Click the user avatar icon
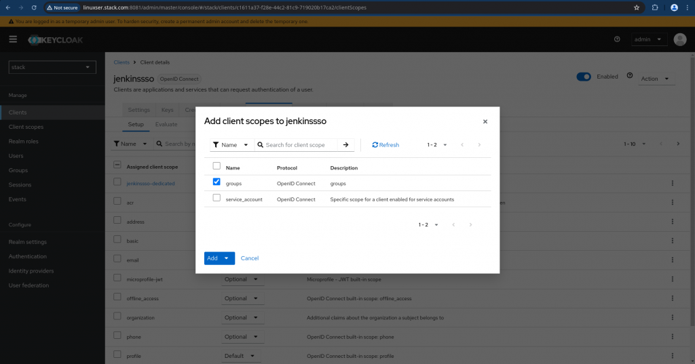Image resolution: width=695 pixels, height=364 pixels. pyautogui.click(x=680, y=39)
